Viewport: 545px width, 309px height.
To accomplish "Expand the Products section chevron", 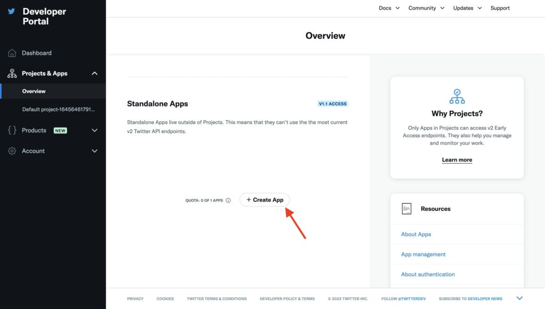I will click(x=95, y=130).
